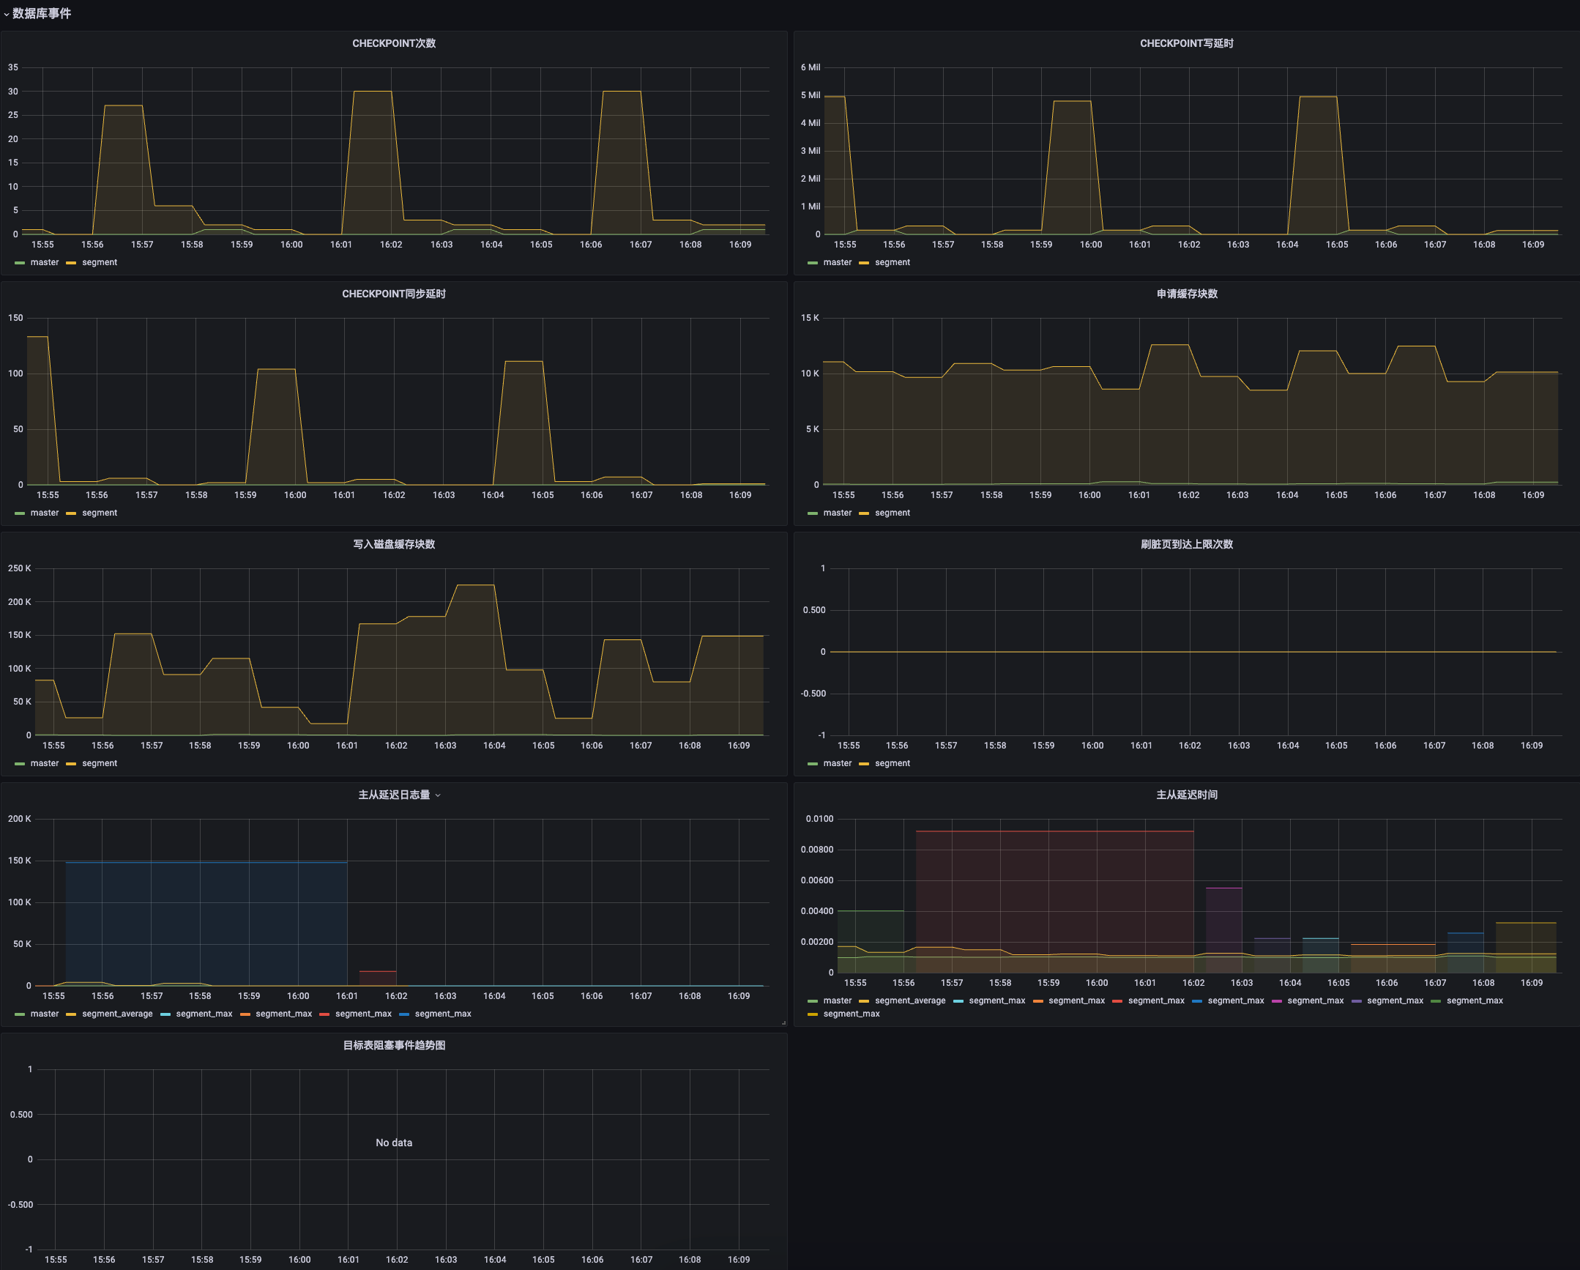Open the 申请缓存块数 panel title menu
Screen dimensions: 1580x1270
click(1187, 293)
